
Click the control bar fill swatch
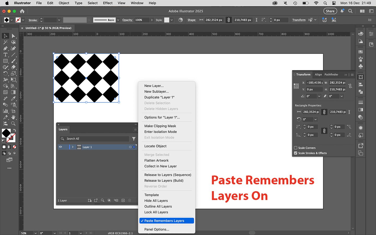pyautogui.click(x=7, y=20)
